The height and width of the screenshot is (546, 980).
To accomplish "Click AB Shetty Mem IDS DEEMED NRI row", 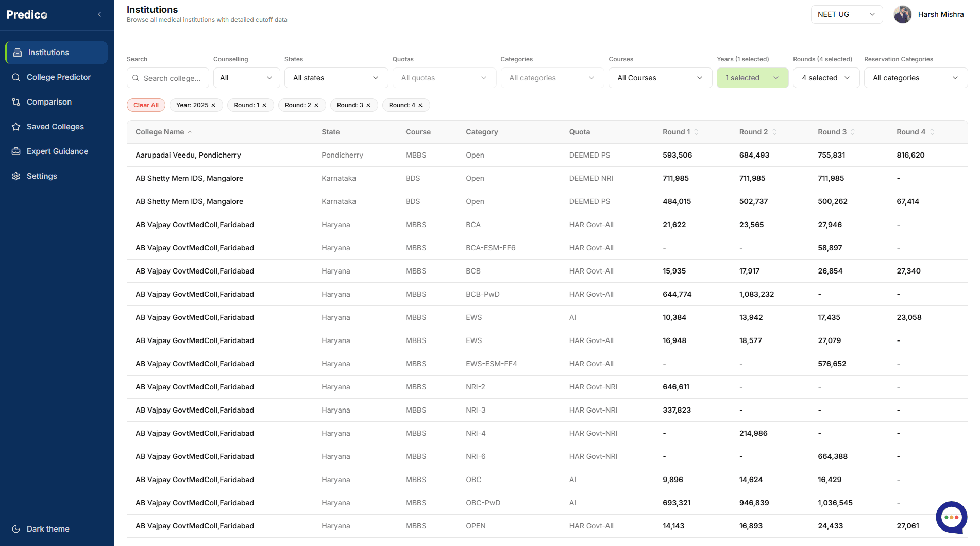I will click(547, 178).
